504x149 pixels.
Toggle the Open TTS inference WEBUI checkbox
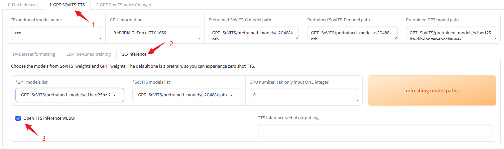pos(18,118)
